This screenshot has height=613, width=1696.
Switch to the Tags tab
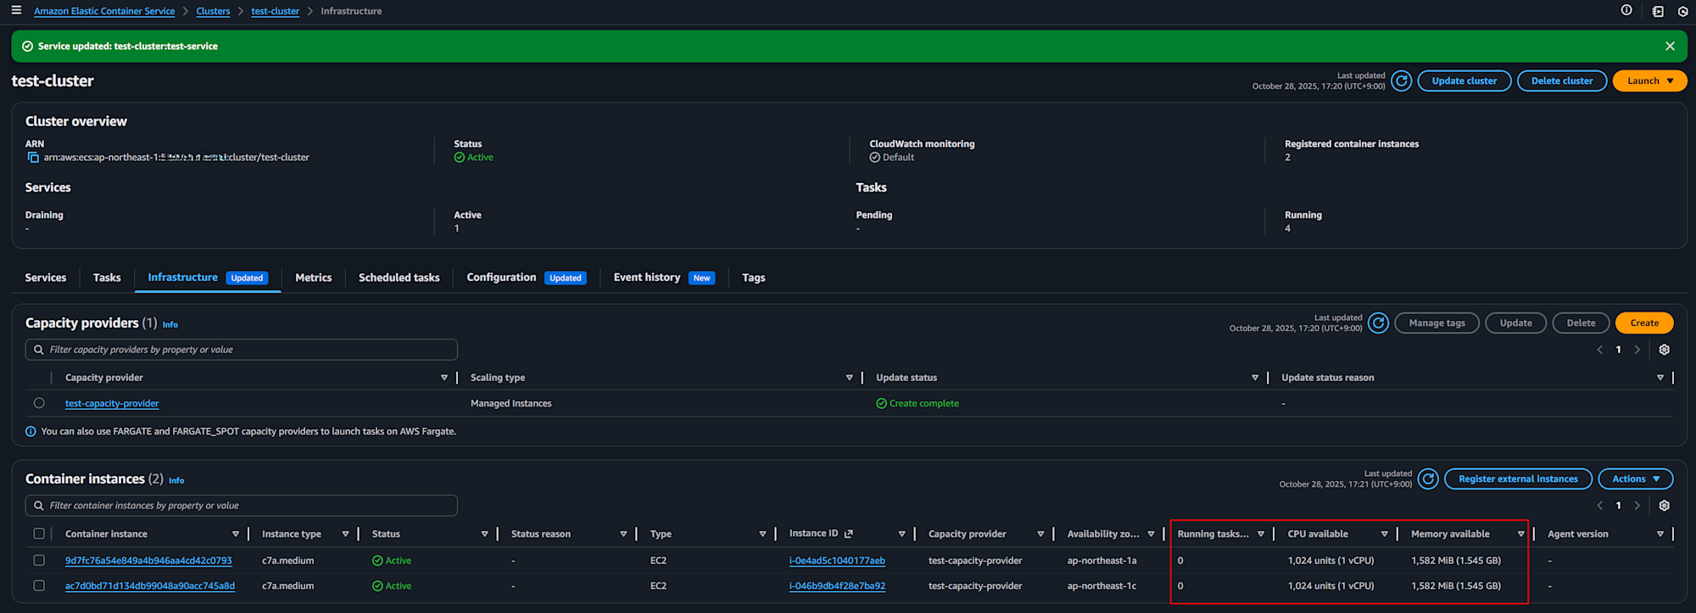coord(753,278)
